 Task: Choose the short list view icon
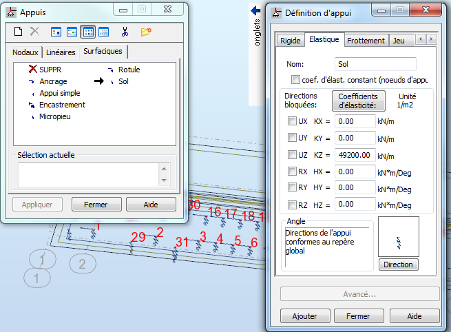click(88, 32)
